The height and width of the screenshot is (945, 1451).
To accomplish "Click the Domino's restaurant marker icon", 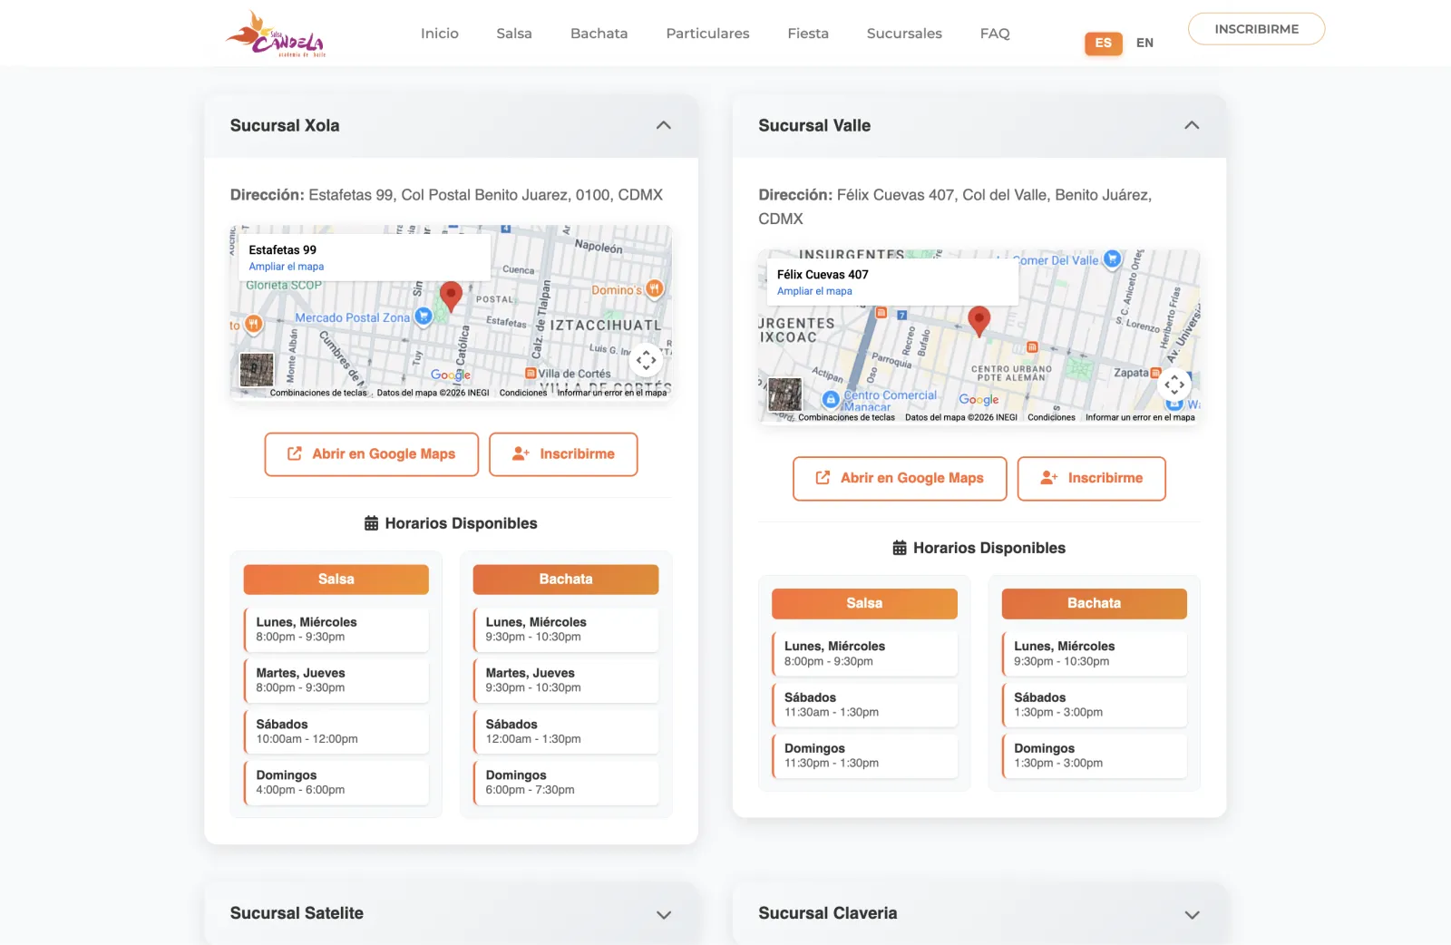I will pyautogui.click(x=655, y=289).
